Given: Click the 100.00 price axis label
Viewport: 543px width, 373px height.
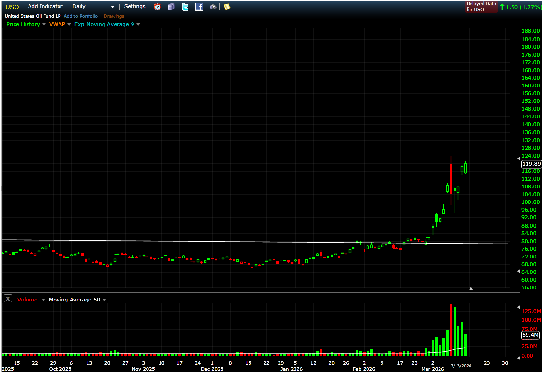Looking at the screenshot, I should [x=530, y=202].
